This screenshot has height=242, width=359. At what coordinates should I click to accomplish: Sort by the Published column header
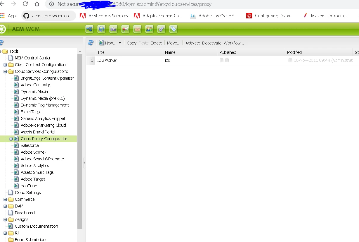point(251,52)
